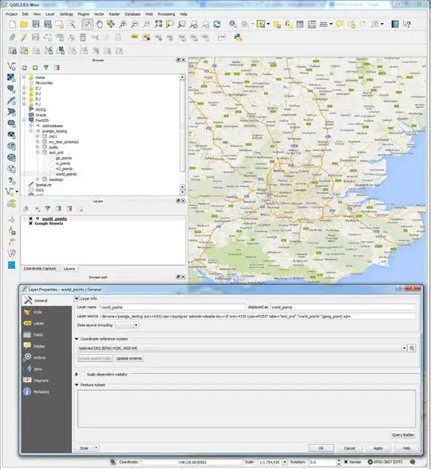Click the OK button
Viewport: 431px width, 469px height.
(321, 448)
